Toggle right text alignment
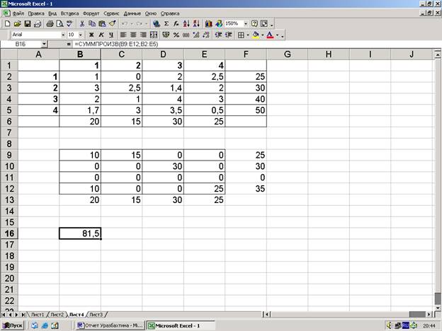 tap(143, 35)
